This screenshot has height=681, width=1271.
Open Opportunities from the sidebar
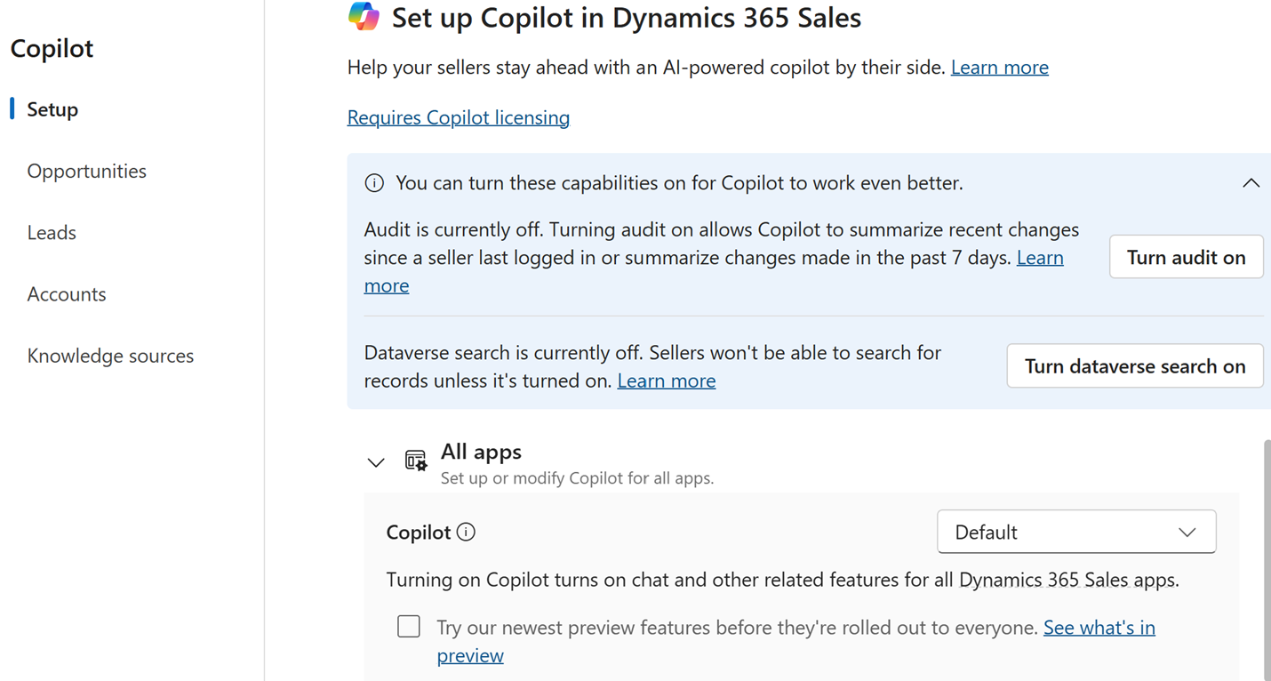coord(86,171)
